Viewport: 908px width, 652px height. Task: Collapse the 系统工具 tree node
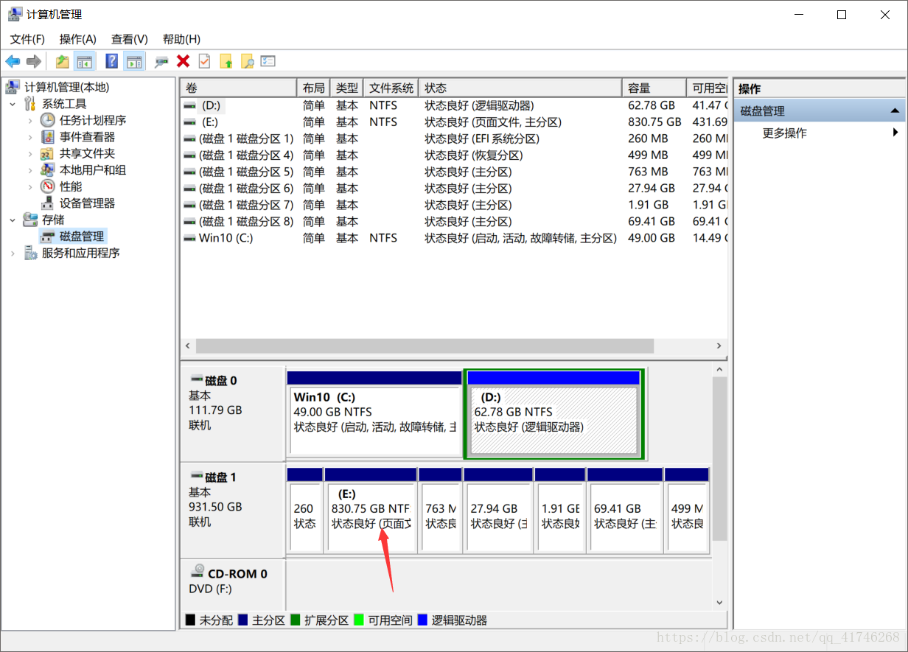[13, 104]
